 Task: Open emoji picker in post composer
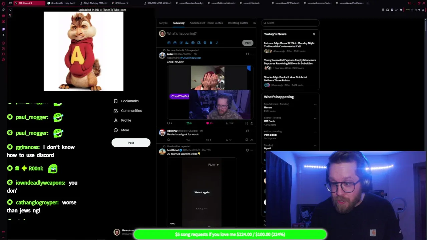[x=193, y=43]
